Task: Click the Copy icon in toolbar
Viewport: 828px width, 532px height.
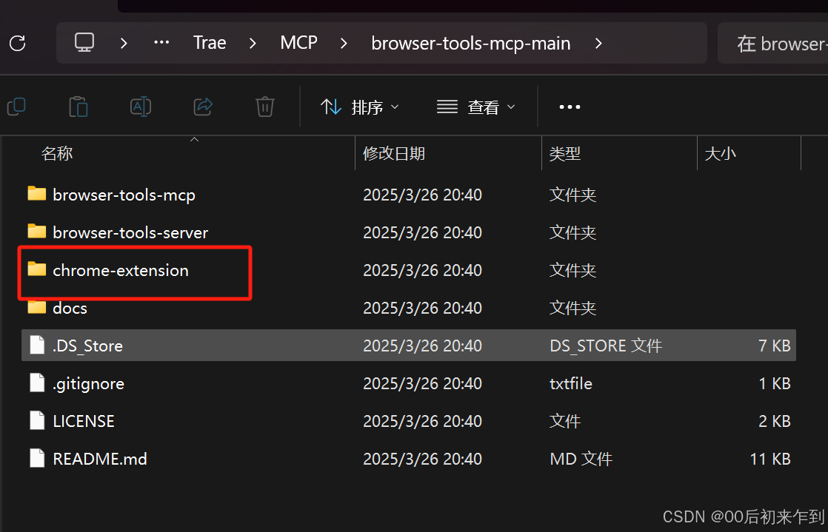Action: pos(16,107)
